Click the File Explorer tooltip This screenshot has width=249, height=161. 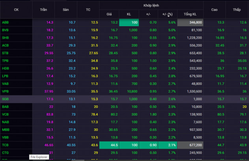pyautogui.click(x=39, y=157)
